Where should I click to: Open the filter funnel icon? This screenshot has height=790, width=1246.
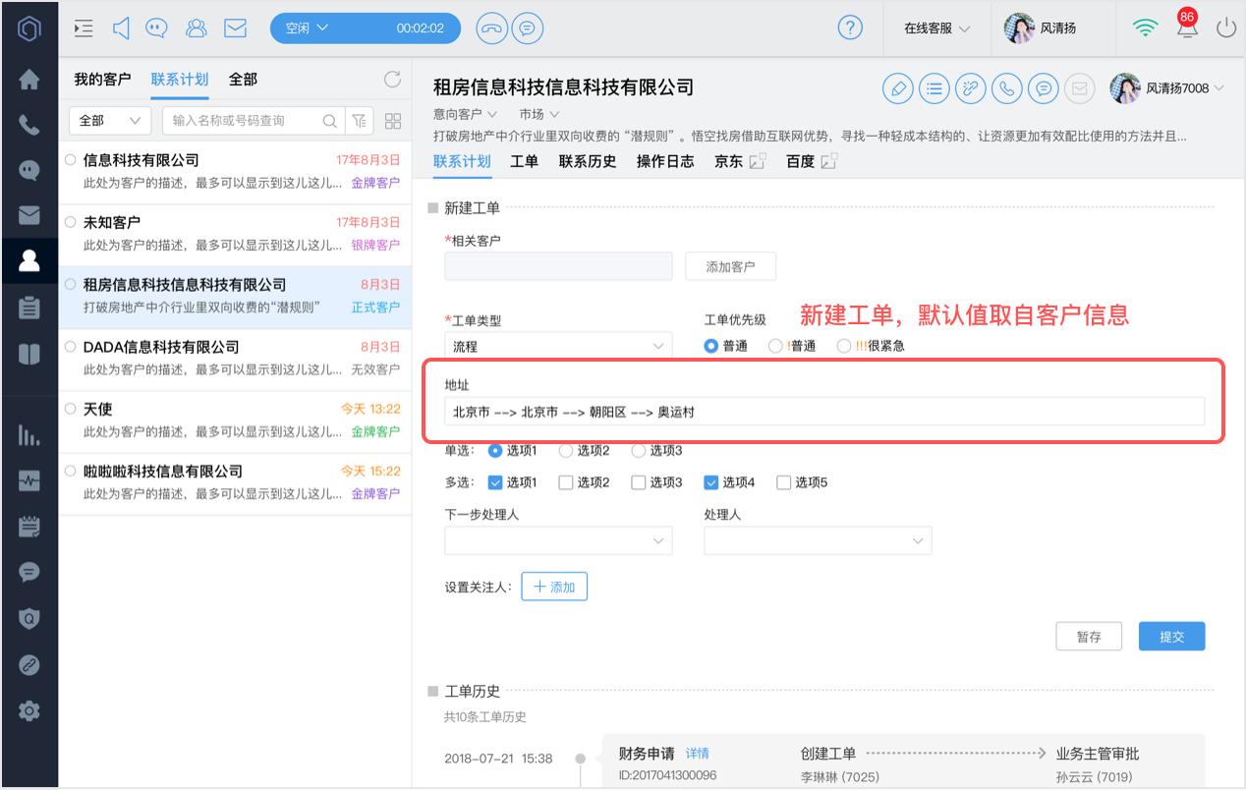[359, 121]
